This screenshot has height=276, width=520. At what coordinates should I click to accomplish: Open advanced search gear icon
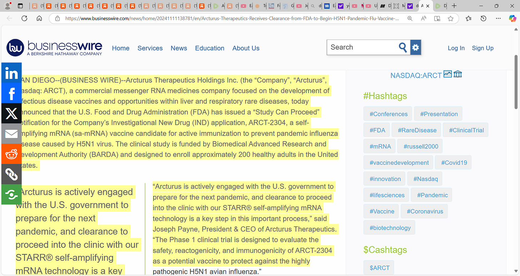(416, 47)
